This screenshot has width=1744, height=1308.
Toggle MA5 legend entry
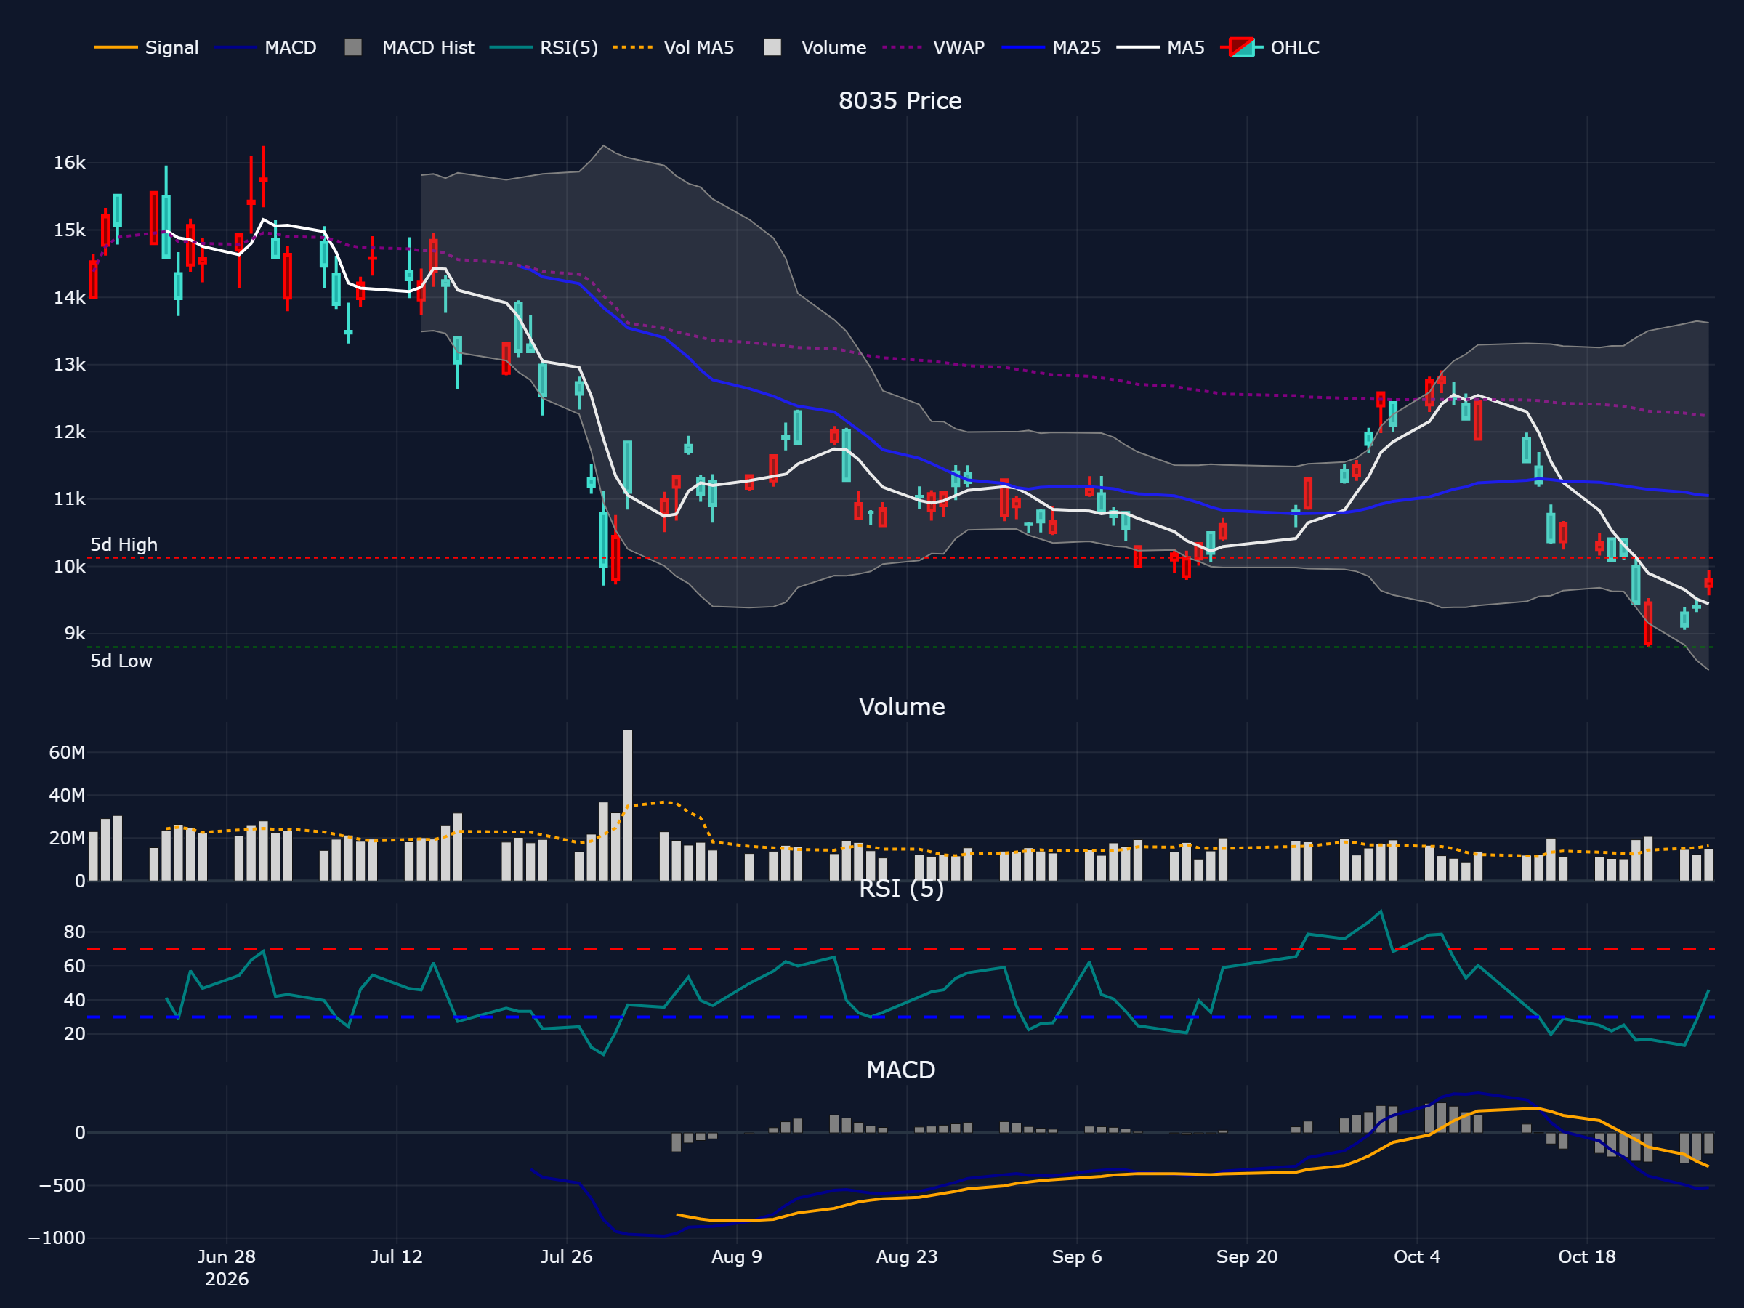tap(1160, 47)
